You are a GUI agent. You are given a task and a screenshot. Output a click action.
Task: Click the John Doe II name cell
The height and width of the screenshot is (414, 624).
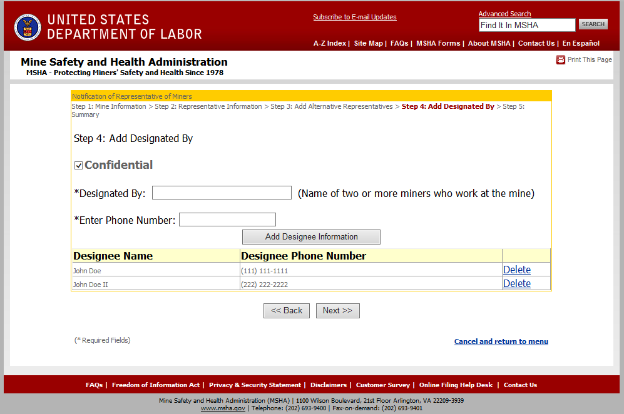click(156, 285)
